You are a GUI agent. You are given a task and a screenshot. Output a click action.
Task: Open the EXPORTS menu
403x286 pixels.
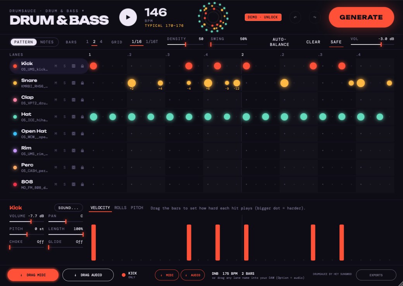coord(376,275)
